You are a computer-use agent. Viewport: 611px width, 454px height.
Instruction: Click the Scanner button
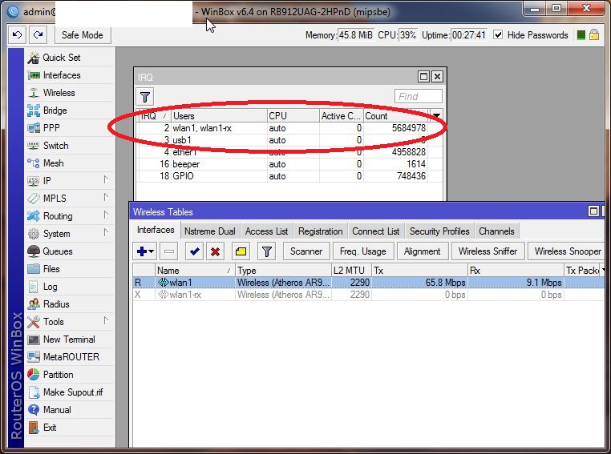tap(306, 251)
